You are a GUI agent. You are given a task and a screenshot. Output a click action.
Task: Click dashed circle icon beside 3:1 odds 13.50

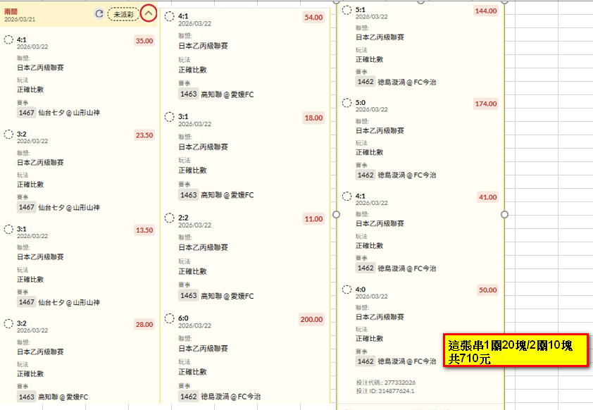pos(8,229)
